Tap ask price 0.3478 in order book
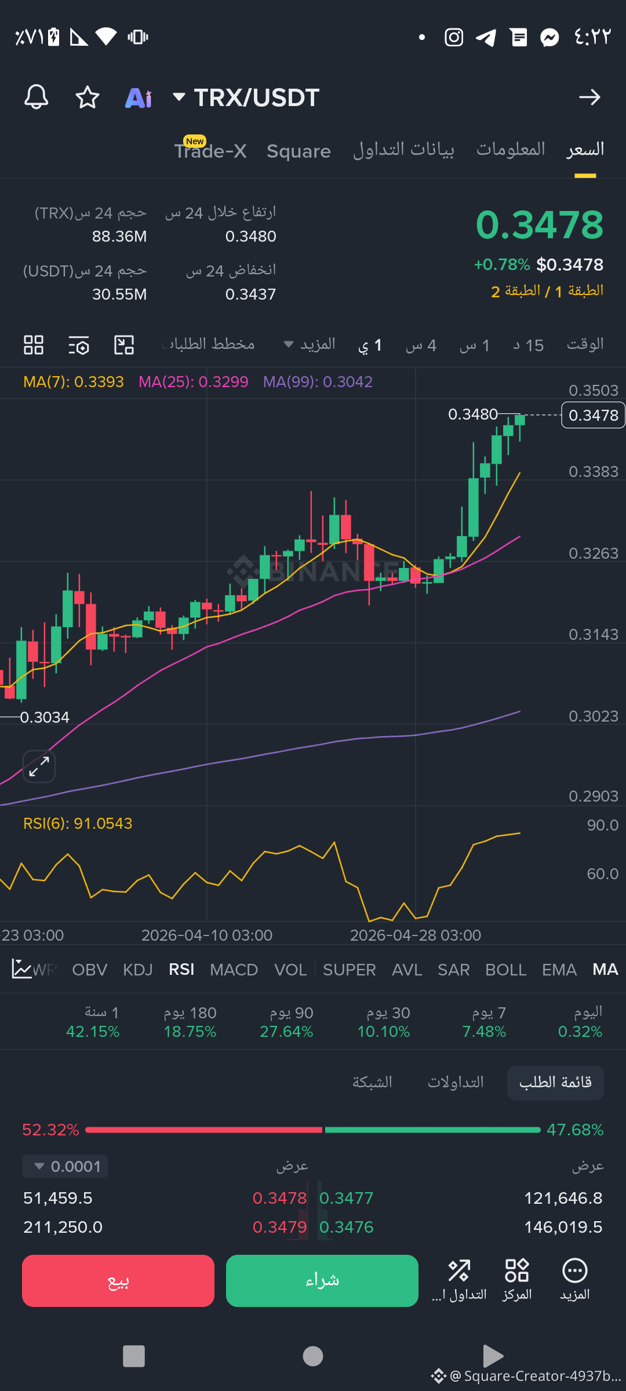626x1391 pixels. (279, 1198)
